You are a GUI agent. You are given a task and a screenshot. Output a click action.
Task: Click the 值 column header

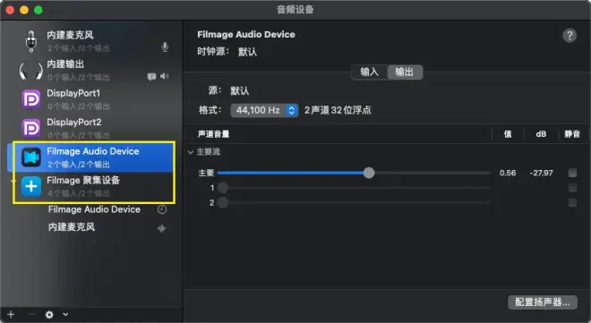(508, 134)
